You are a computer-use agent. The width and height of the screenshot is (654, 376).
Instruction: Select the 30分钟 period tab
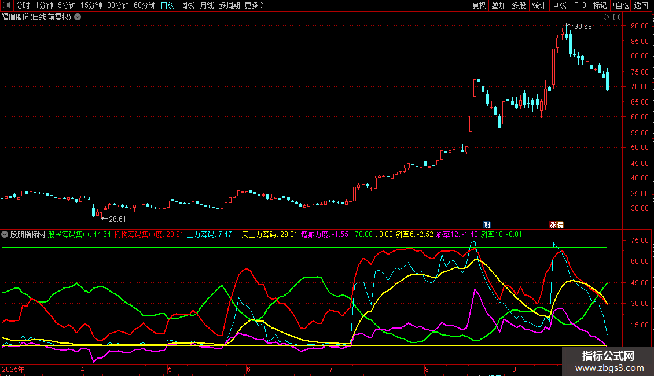click(117, 6)
